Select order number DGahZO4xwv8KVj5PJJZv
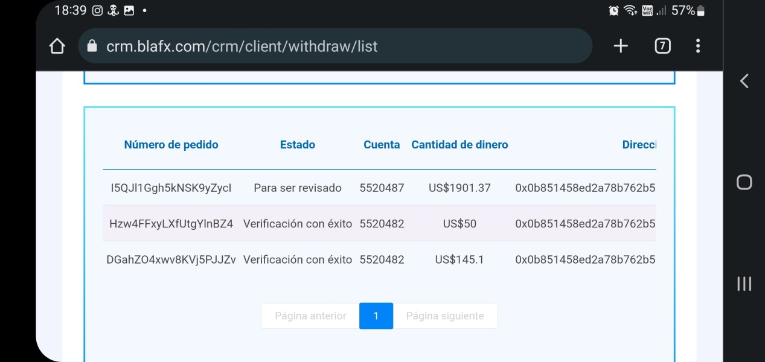This screenshot has height=362, width=765. coord(171,260)
